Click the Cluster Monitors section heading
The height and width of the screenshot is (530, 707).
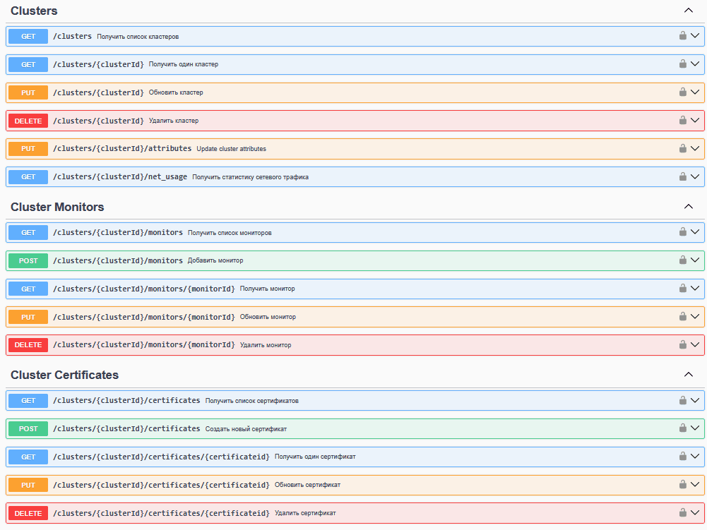pyautogui.click(x=57, y=207)
